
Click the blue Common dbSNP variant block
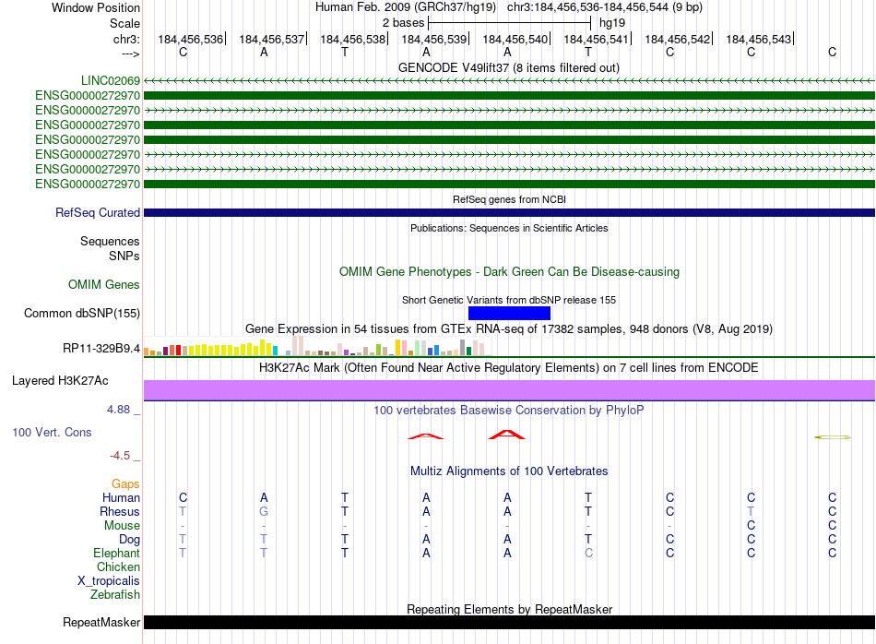pyautogui.click(x=509, y=314)
